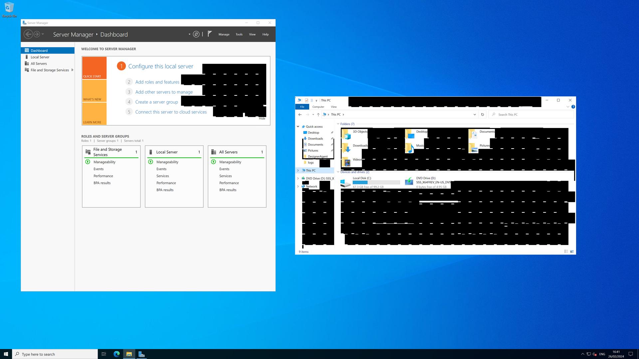Open the 3D Objects folder icon
639x359 pixels.
[346, 134]
